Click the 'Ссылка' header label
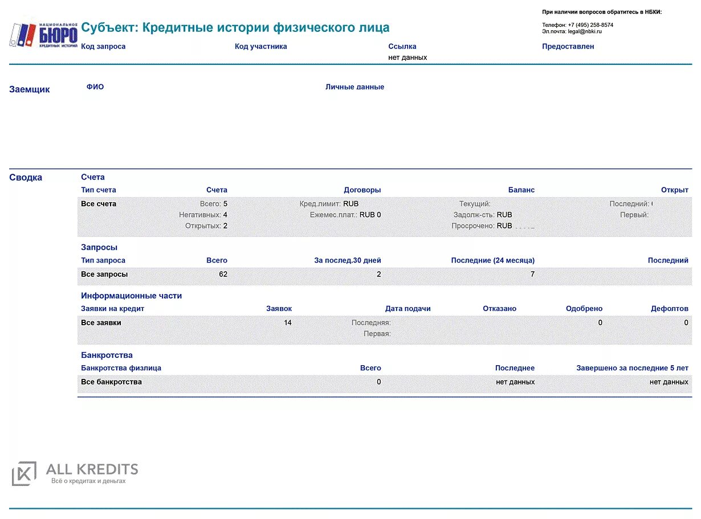The width and height of the screenshot is (701, 519). tap(402, 47)
